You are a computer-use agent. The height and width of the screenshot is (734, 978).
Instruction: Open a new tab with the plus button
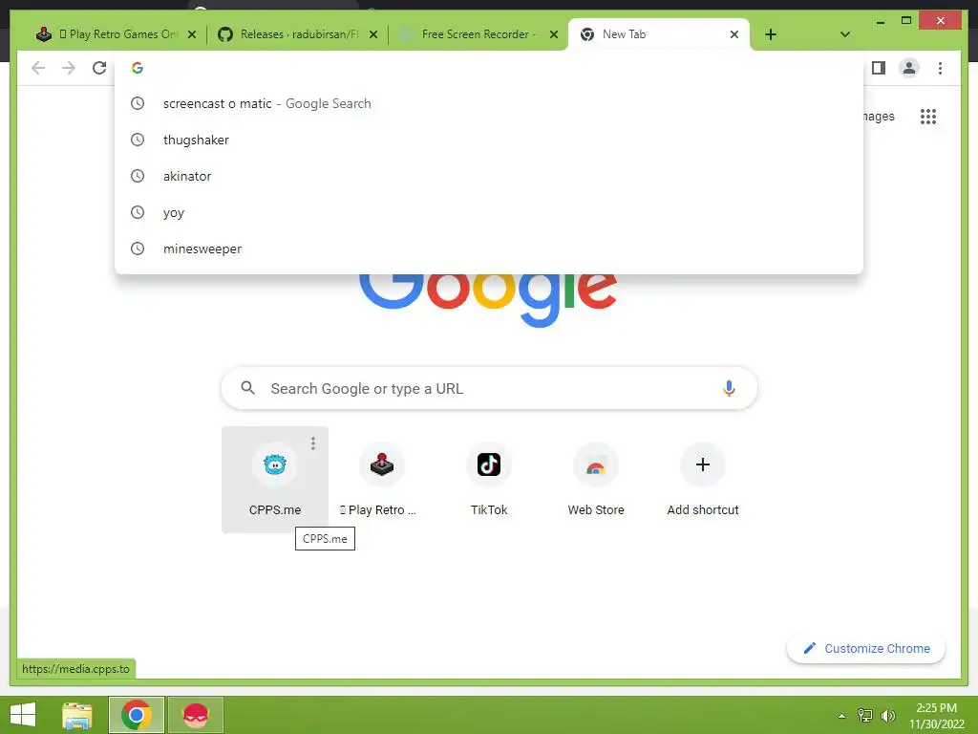(x=771, y=34)
